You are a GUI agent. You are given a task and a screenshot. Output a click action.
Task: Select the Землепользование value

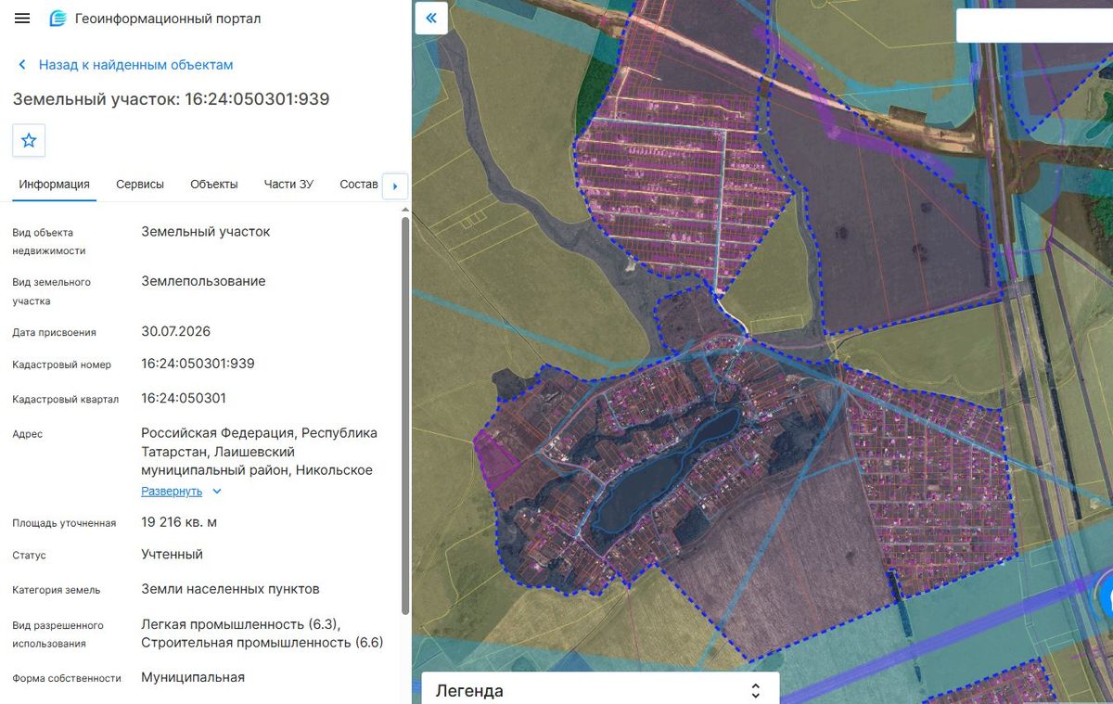[203, 281]
